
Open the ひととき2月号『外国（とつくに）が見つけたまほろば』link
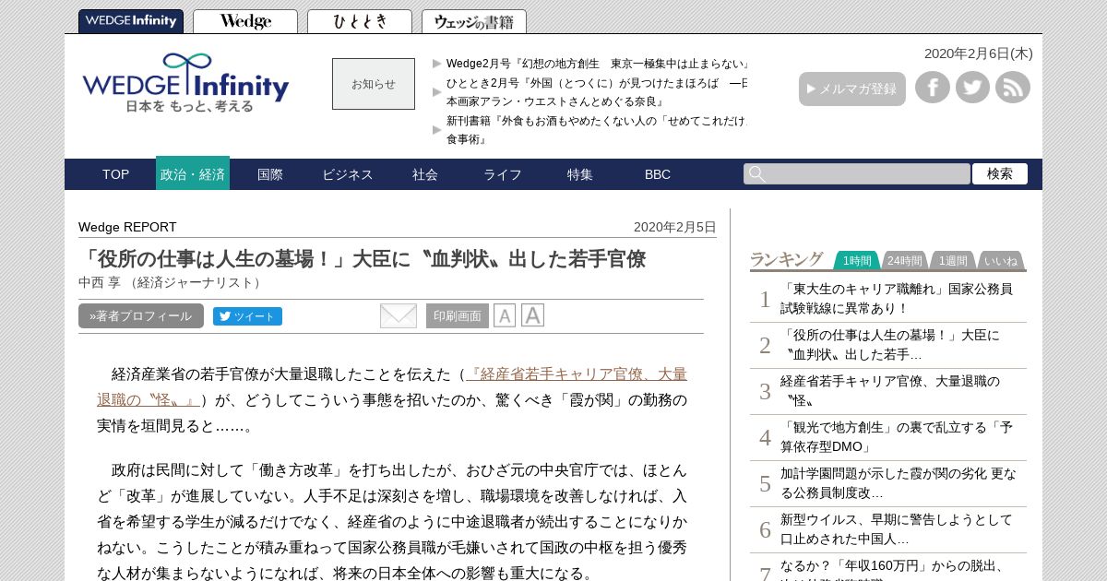pyautogui.click(x=597, y=92)
